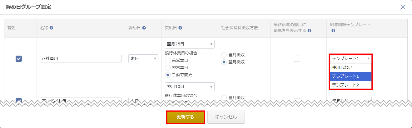
Task: Click the 正社員用 name input field
Action: [81, 59]
